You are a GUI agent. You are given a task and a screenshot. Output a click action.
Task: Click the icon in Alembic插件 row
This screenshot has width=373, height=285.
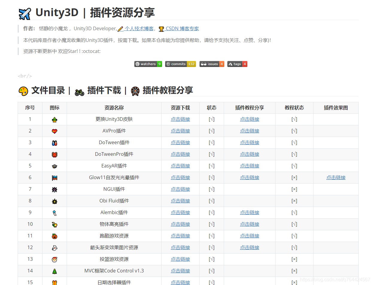pos(54,213)
